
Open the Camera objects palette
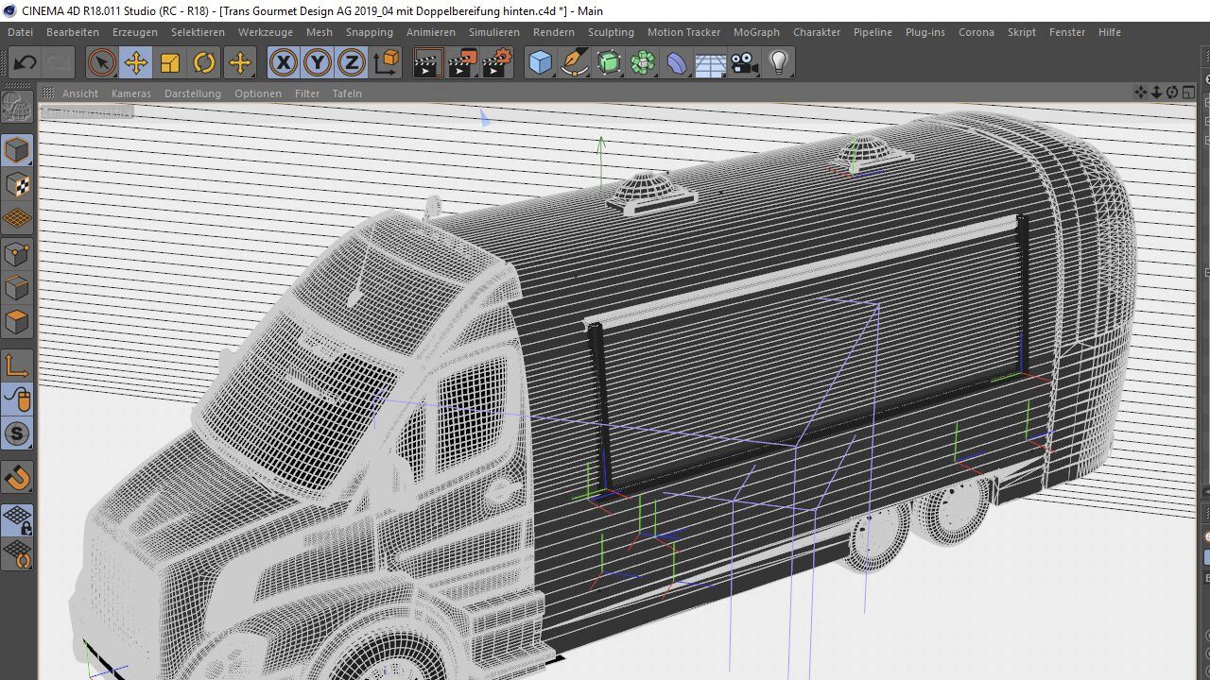pyautogui.click(x=745, y=63)
